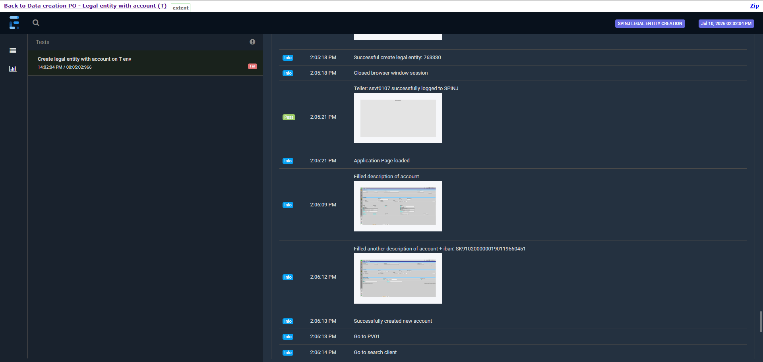Select text with iban SK9102000000190119560451
763x362 pixels.
[440, 249]
